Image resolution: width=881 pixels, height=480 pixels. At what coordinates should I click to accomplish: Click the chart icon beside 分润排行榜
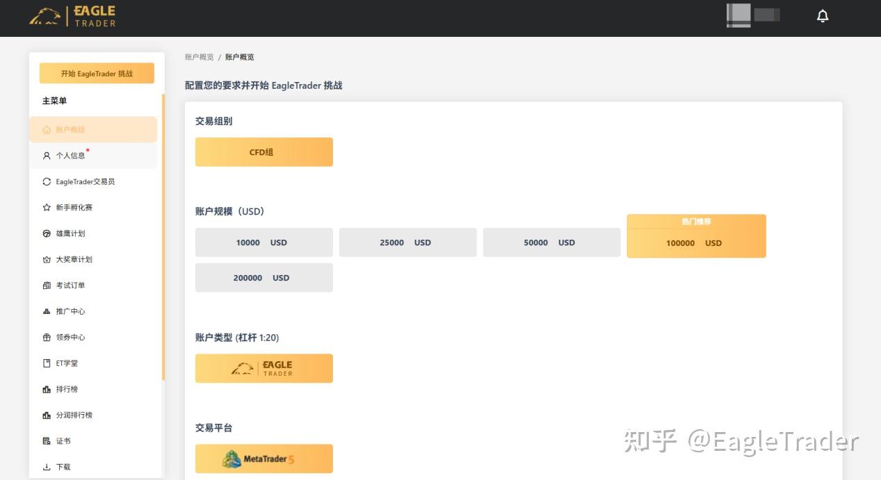[x=47, y=415]
